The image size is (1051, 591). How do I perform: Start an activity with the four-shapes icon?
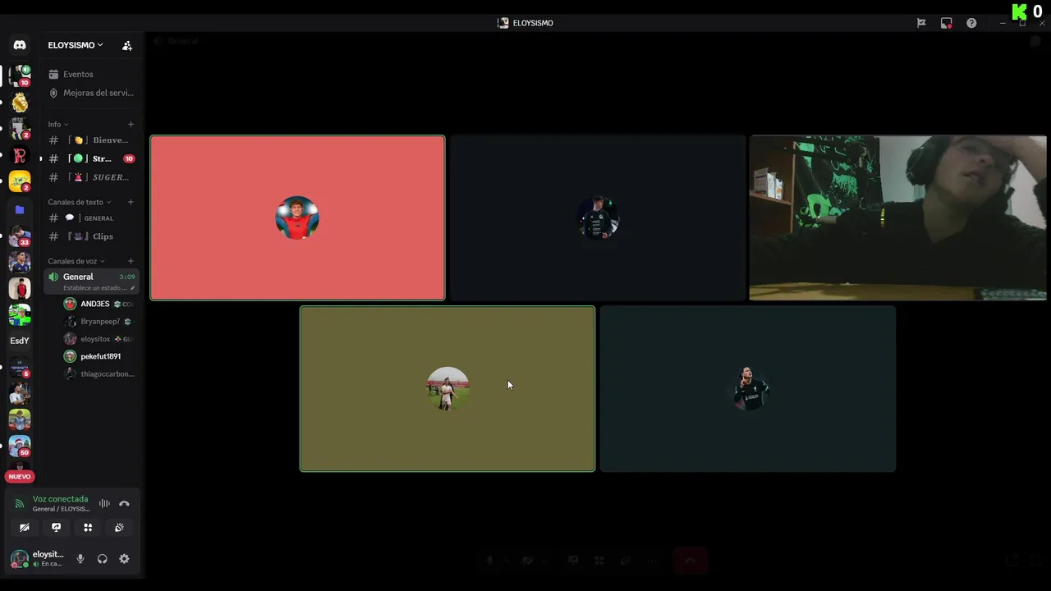(88, 528)
